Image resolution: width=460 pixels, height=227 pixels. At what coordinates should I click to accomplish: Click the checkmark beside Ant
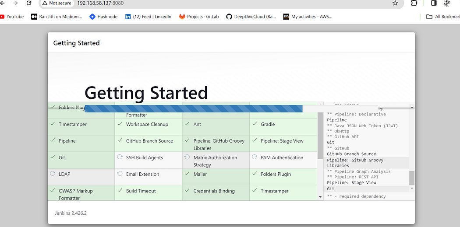click(187, 124)
